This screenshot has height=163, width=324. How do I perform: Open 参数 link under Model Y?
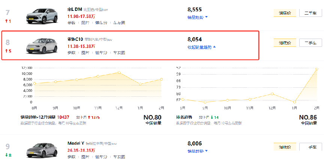[x=71, y=157]
